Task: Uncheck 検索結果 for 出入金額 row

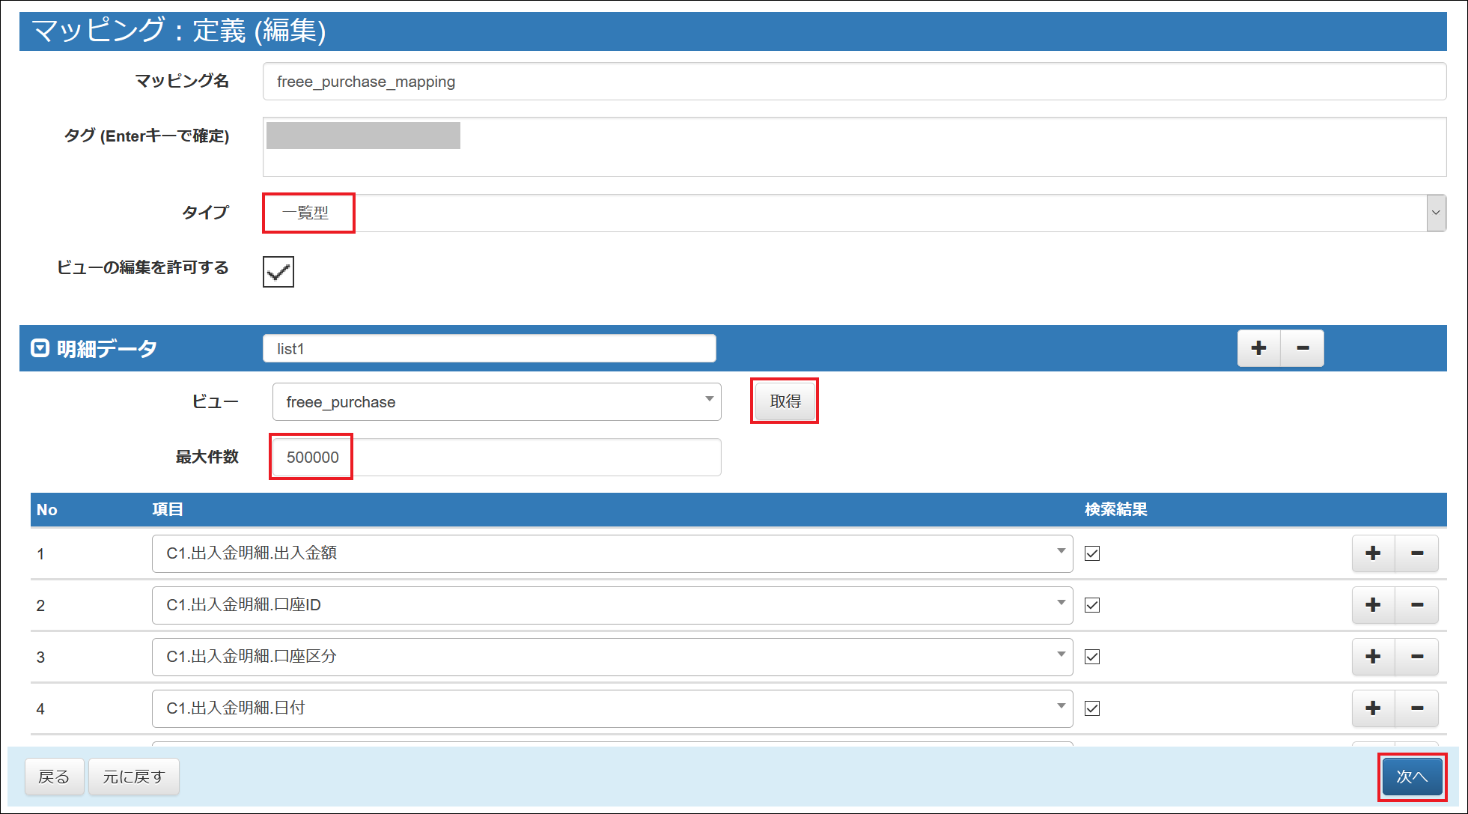Action: 1092,553
